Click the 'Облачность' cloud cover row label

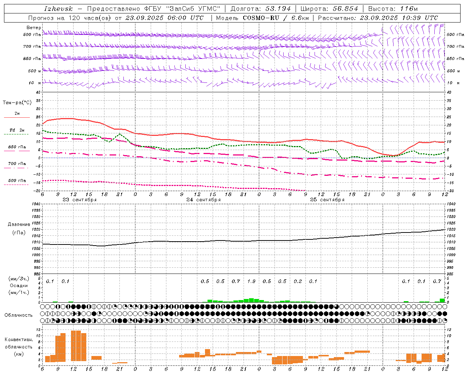19,315
